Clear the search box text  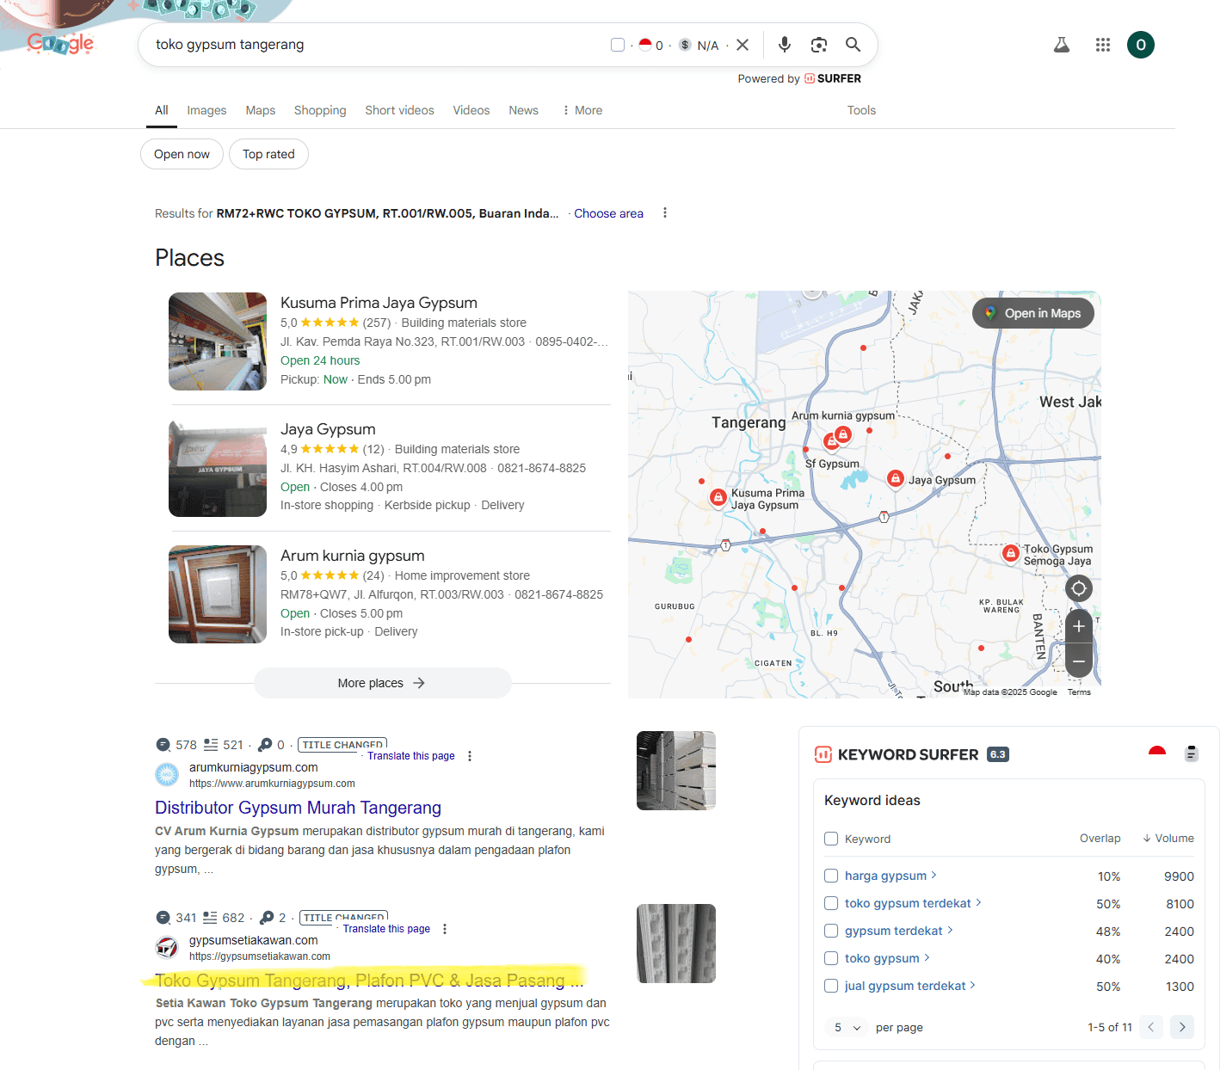[x=742, y=45]
